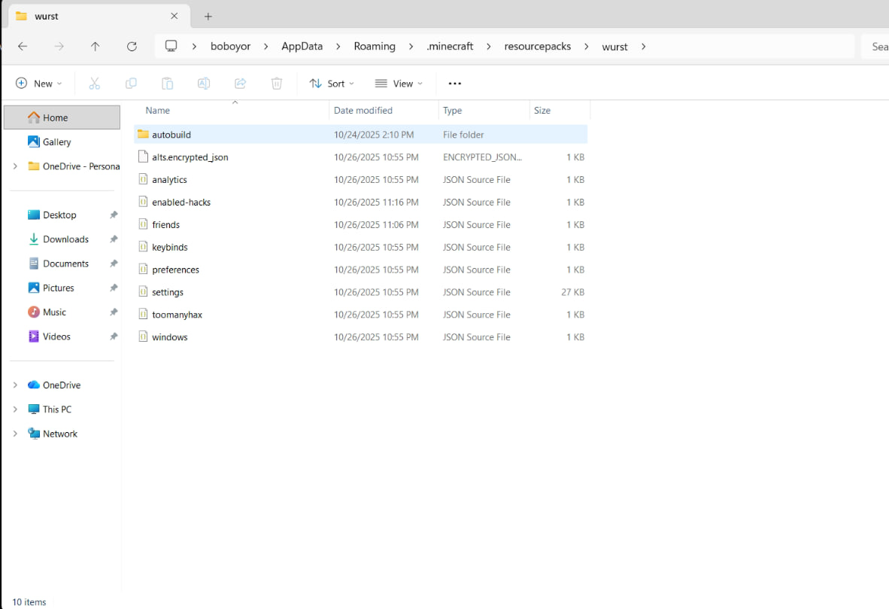The height and width of the screenshot is (609, 889).
Task: Open the See more ellipsis menu
Action: 454,84
